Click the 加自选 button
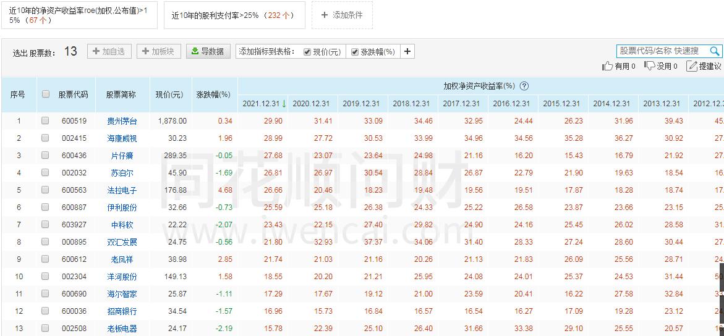 [109, 51]
